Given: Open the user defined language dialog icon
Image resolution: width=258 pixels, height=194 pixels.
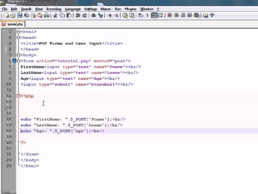Looking at the screenshot, I should pos(161,15).
